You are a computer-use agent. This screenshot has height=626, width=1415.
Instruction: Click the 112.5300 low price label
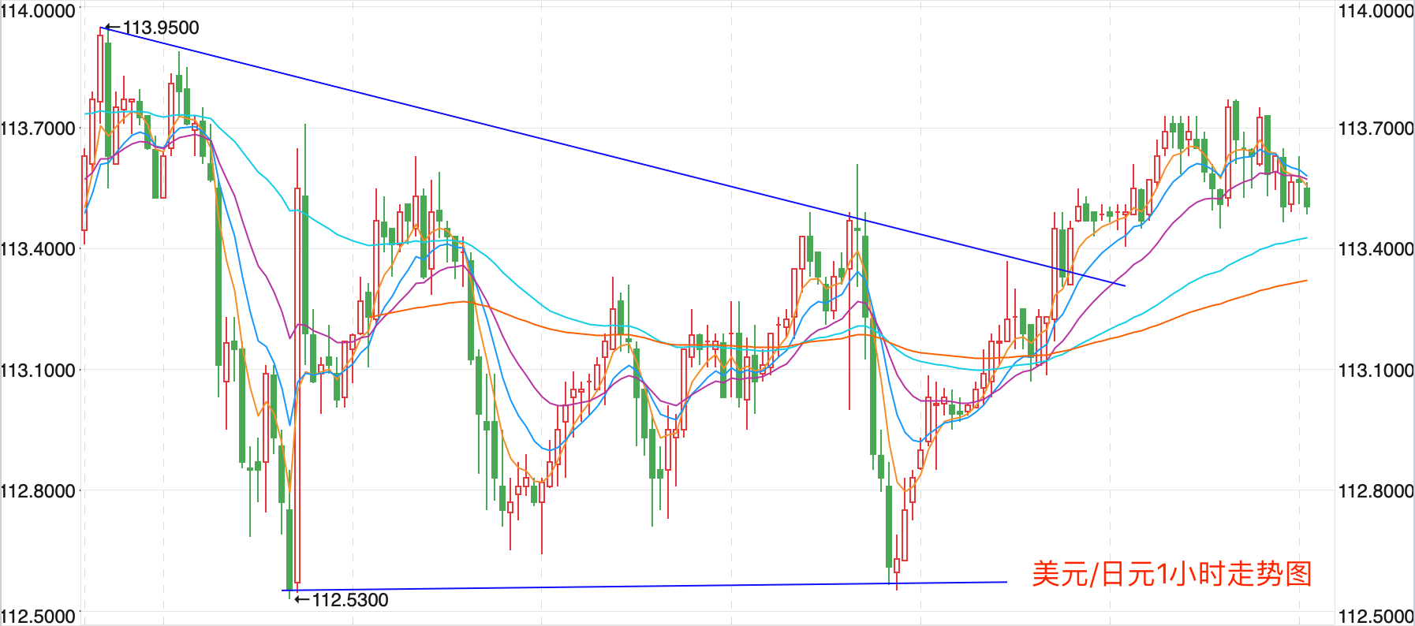point(350,600)
